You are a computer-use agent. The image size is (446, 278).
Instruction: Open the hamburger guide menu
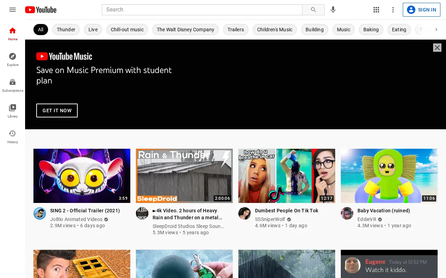pos(13,10)
